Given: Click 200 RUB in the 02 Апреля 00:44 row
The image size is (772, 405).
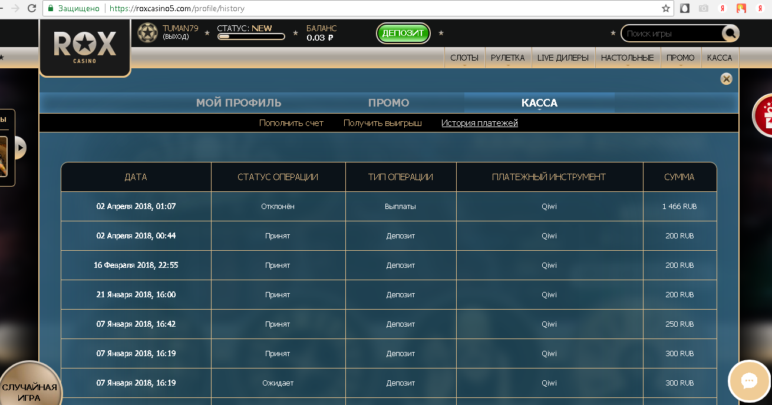Looking at the screenshot, I should (679, 236).
